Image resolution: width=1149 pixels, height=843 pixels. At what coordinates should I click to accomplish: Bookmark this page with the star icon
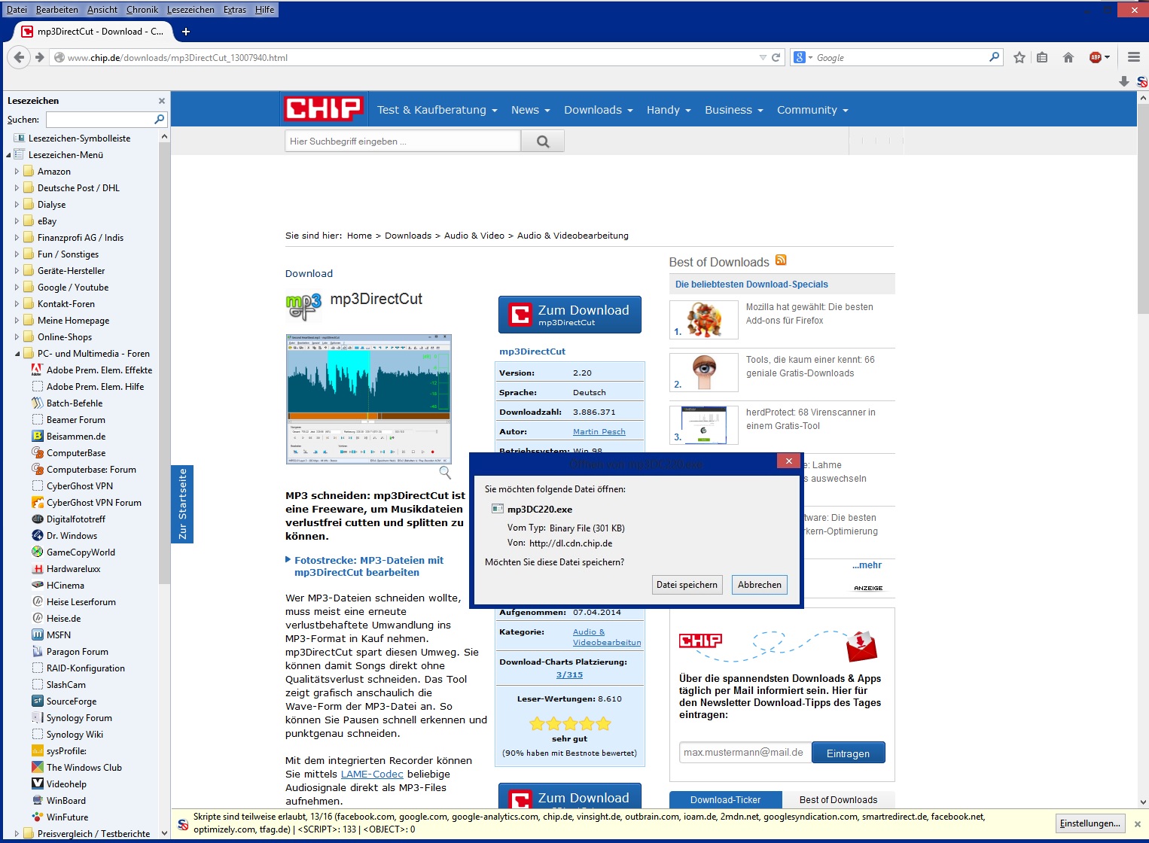[x=1019, y=57]
